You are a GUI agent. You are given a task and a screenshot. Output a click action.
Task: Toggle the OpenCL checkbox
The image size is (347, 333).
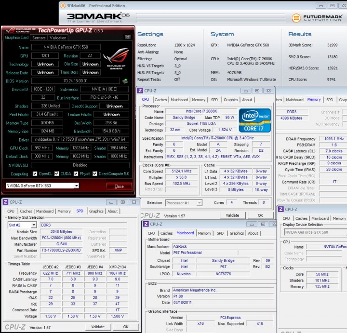click(35, 173)
